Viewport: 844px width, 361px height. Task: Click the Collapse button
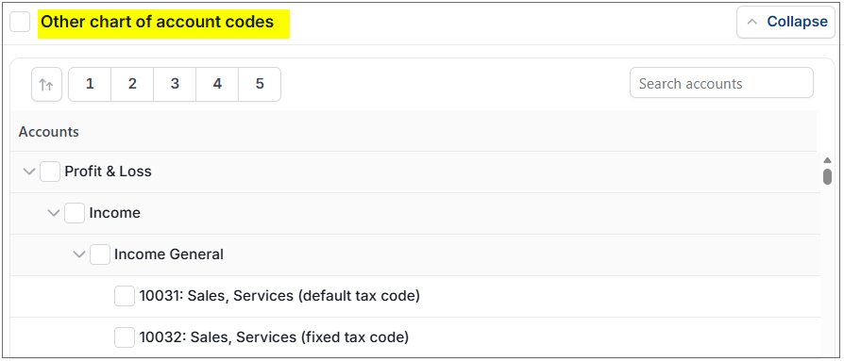click(x=785, y=22)
